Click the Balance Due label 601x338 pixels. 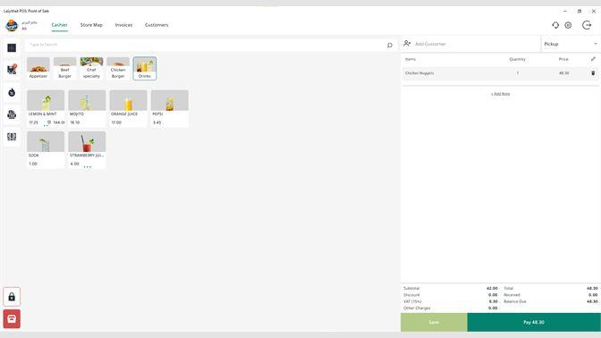pyautogui.click(x=515, y=301)
